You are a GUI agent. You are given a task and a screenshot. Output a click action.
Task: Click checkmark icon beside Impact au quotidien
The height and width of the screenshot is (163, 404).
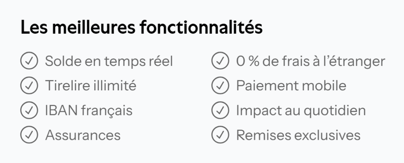point(220,110)
